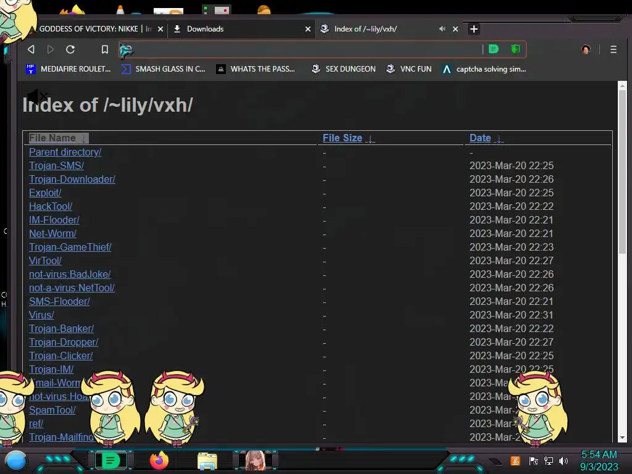Sort the listing by File Name
The image size is (632, 474).
tap(58, 138)
